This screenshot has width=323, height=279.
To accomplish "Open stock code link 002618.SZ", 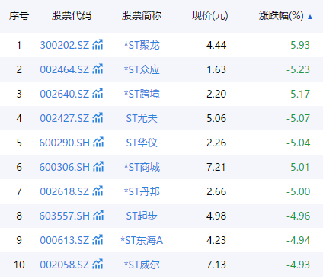I will [x=65, y=191].
